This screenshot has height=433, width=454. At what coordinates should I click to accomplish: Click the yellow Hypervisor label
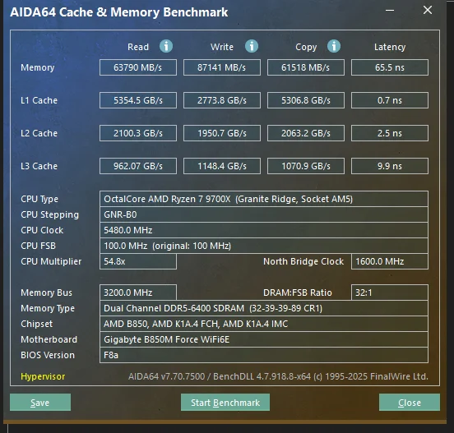[43, 376]
